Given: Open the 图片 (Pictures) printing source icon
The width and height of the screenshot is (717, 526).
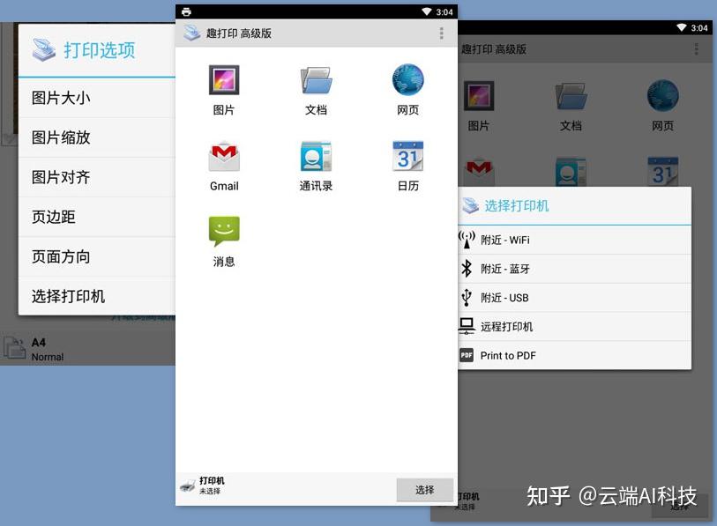Looking at the screenshot, I should 223,81.
